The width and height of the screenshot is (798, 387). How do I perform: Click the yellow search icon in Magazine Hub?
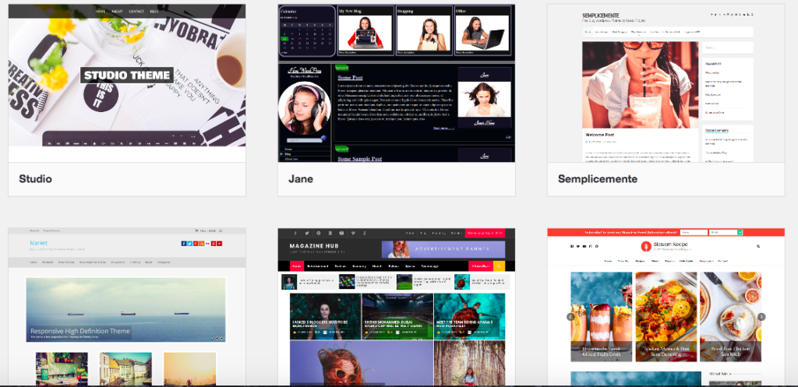(500, 266)
